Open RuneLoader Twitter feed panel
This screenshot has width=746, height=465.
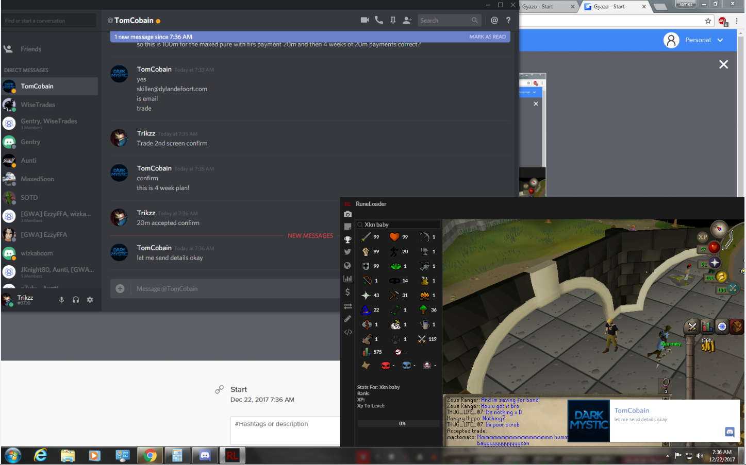pos(347,252)
